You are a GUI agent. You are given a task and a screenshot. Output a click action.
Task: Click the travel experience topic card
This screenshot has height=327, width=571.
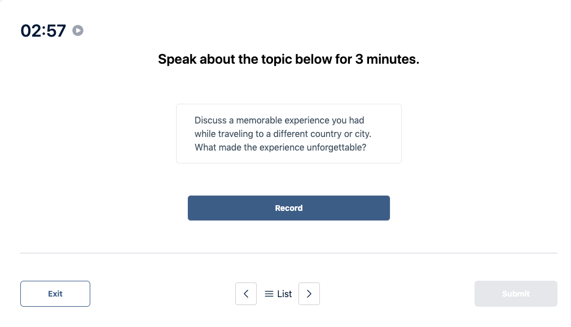pos(288,134)
